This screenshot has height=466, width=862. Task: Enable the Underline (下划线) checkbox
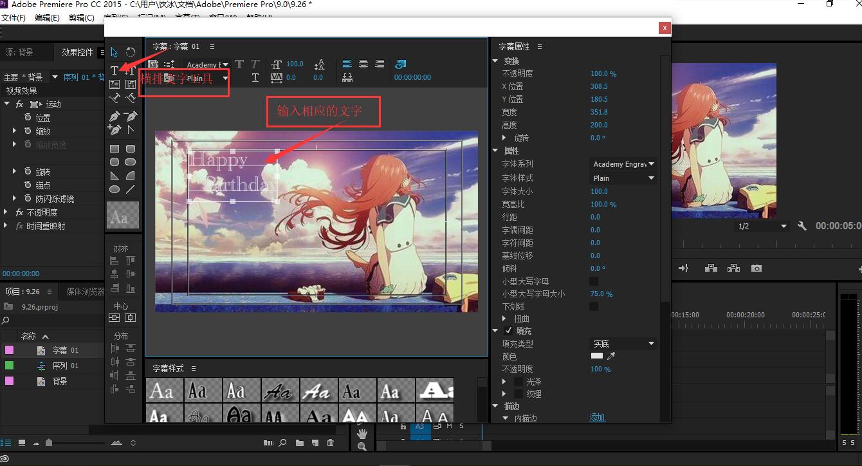point(594,306)
